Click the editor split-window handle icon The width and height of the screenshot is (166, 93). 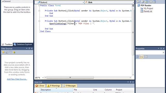point(133,5)
